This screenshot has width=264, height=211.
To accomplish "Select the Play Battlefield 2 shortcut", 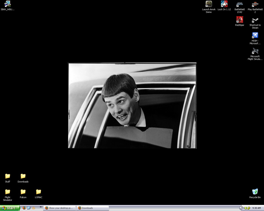I will (x=255, y=7).
